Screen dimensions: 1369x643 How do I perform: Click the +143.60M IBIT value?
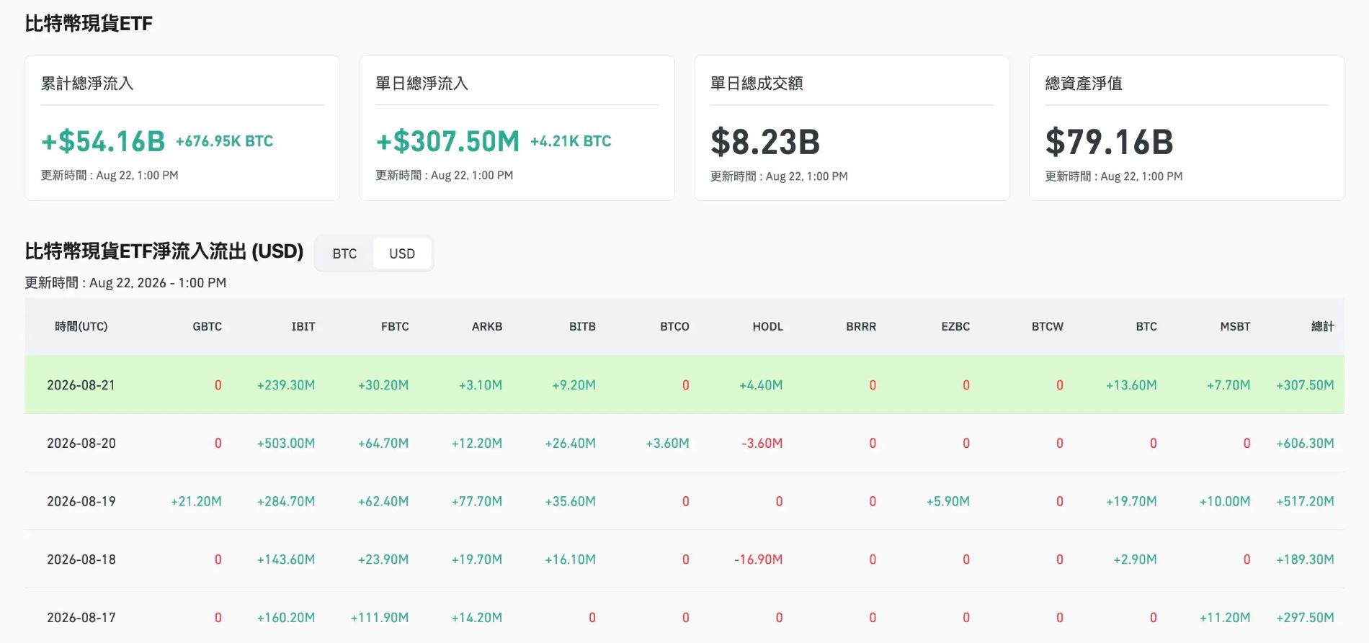pyautogui.click(x=286, y=559)
